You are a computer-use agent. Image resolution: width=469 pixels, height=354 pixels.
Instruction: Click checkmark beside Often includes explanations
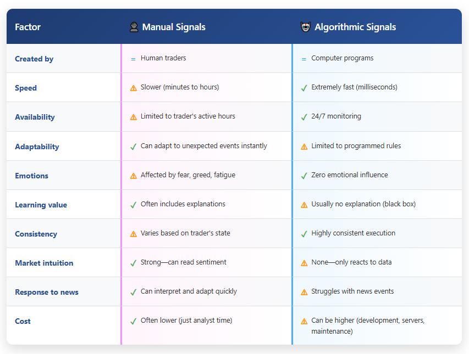pyautogui.click(x=134, y=205)
